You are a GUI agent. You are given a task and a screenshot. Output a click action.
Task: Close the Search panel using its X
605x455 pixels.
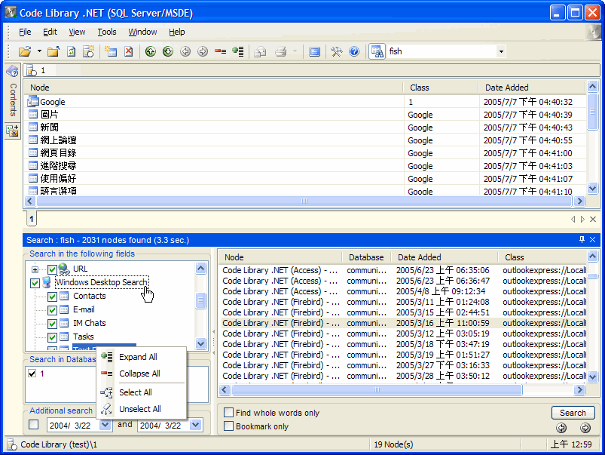coord(593,240)
